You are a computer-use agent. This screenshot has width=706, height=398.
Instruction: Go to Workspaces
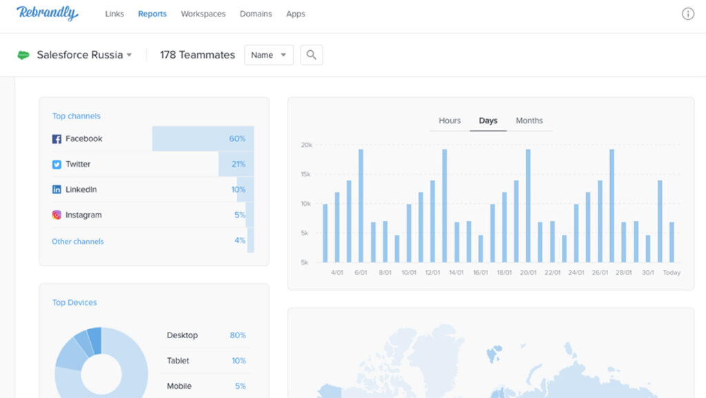point(203,14)
